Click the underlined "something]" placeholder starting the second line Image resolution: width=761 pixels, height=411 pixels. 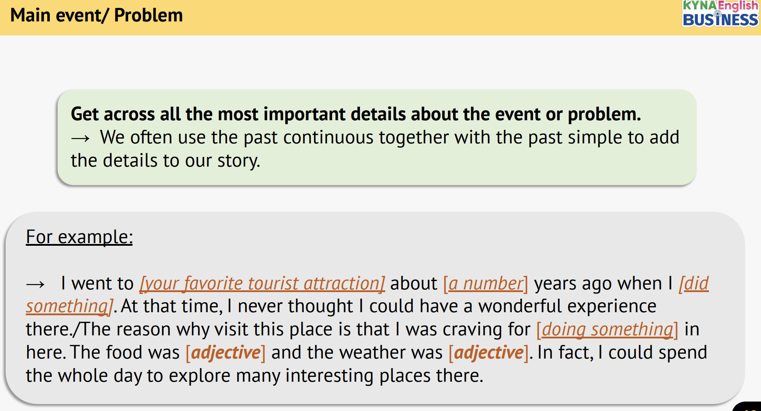coord(69,306)
